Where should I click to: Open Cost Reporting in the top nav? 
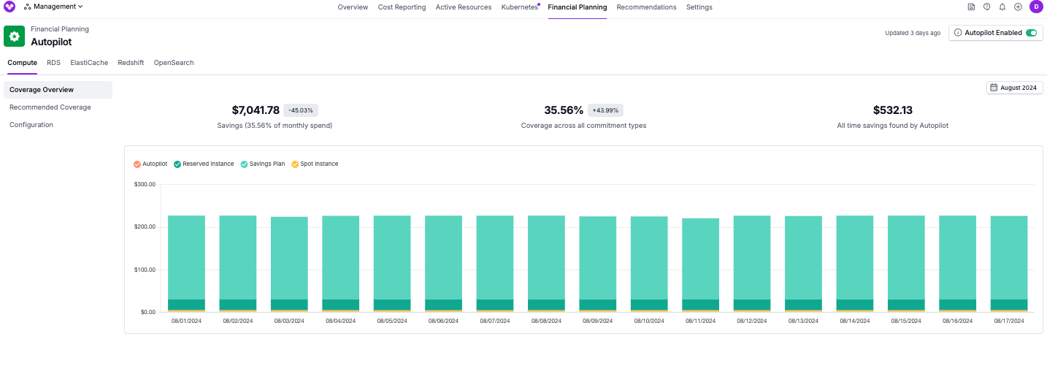pyautogui.click(x=402, y=7)
